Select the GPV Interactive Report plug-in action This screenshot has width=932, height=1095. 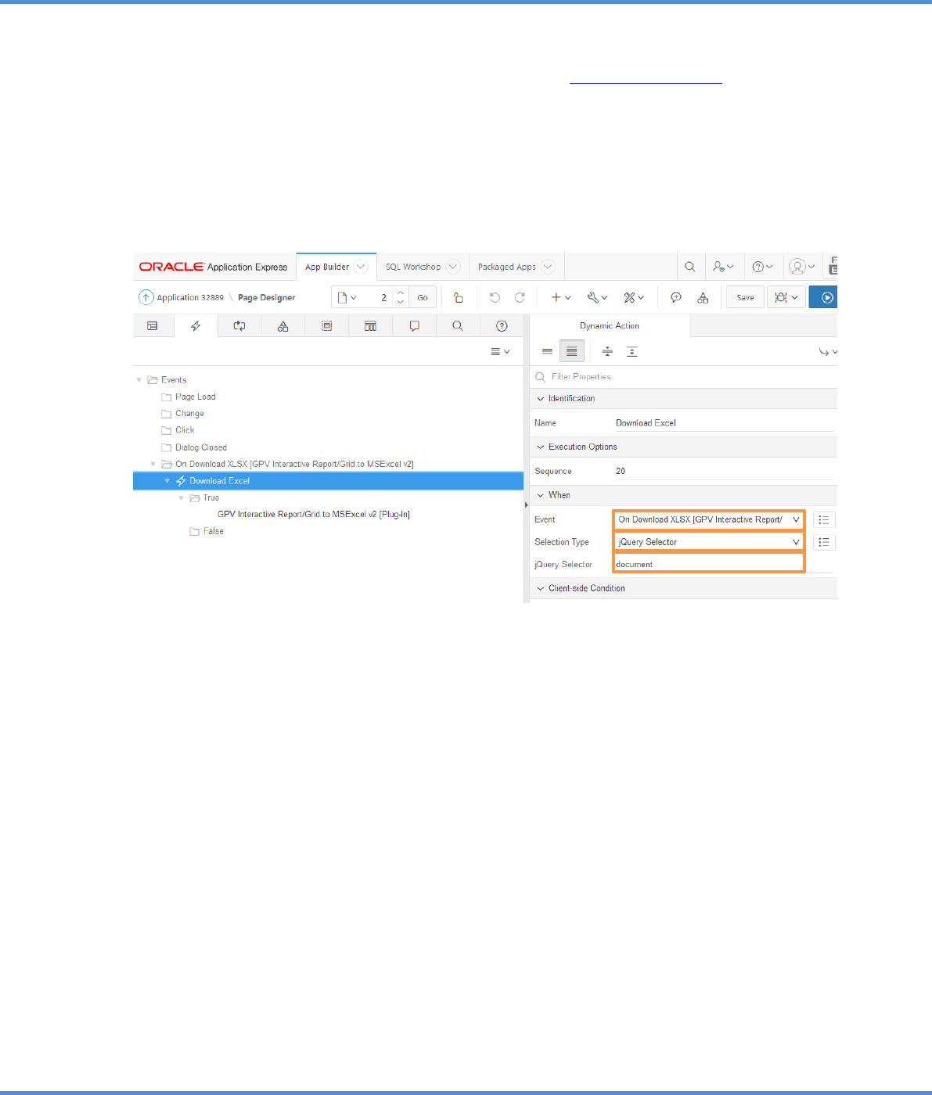click(x=314, y=515)
